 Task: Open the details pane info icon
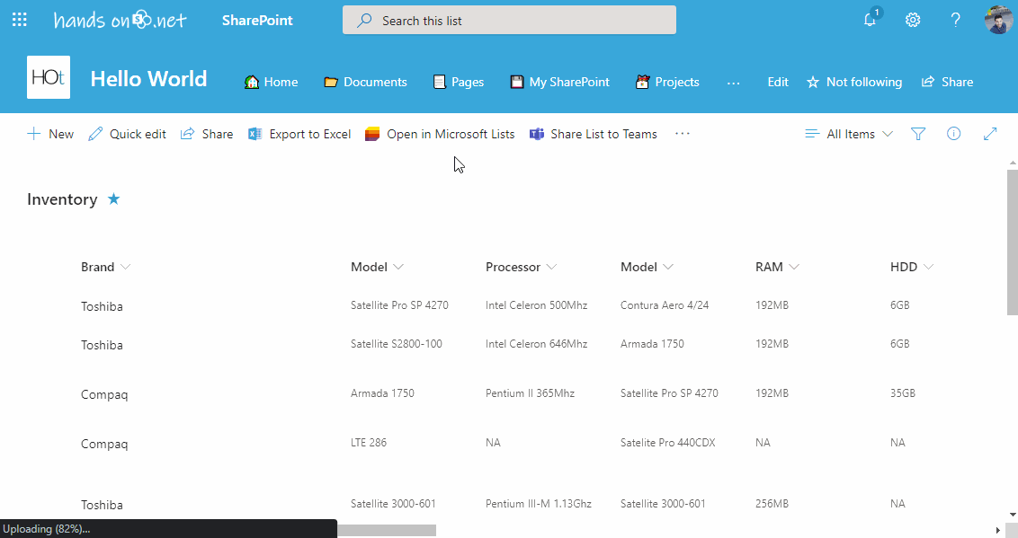click(x=954, y=134)
